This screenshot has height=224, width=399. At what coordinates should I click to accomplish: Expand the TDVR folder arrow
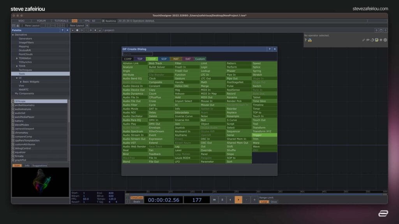[x=17, y=66]
